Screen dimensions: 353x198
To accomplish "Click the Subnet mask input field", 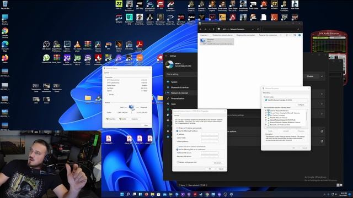I will point(210,138).
